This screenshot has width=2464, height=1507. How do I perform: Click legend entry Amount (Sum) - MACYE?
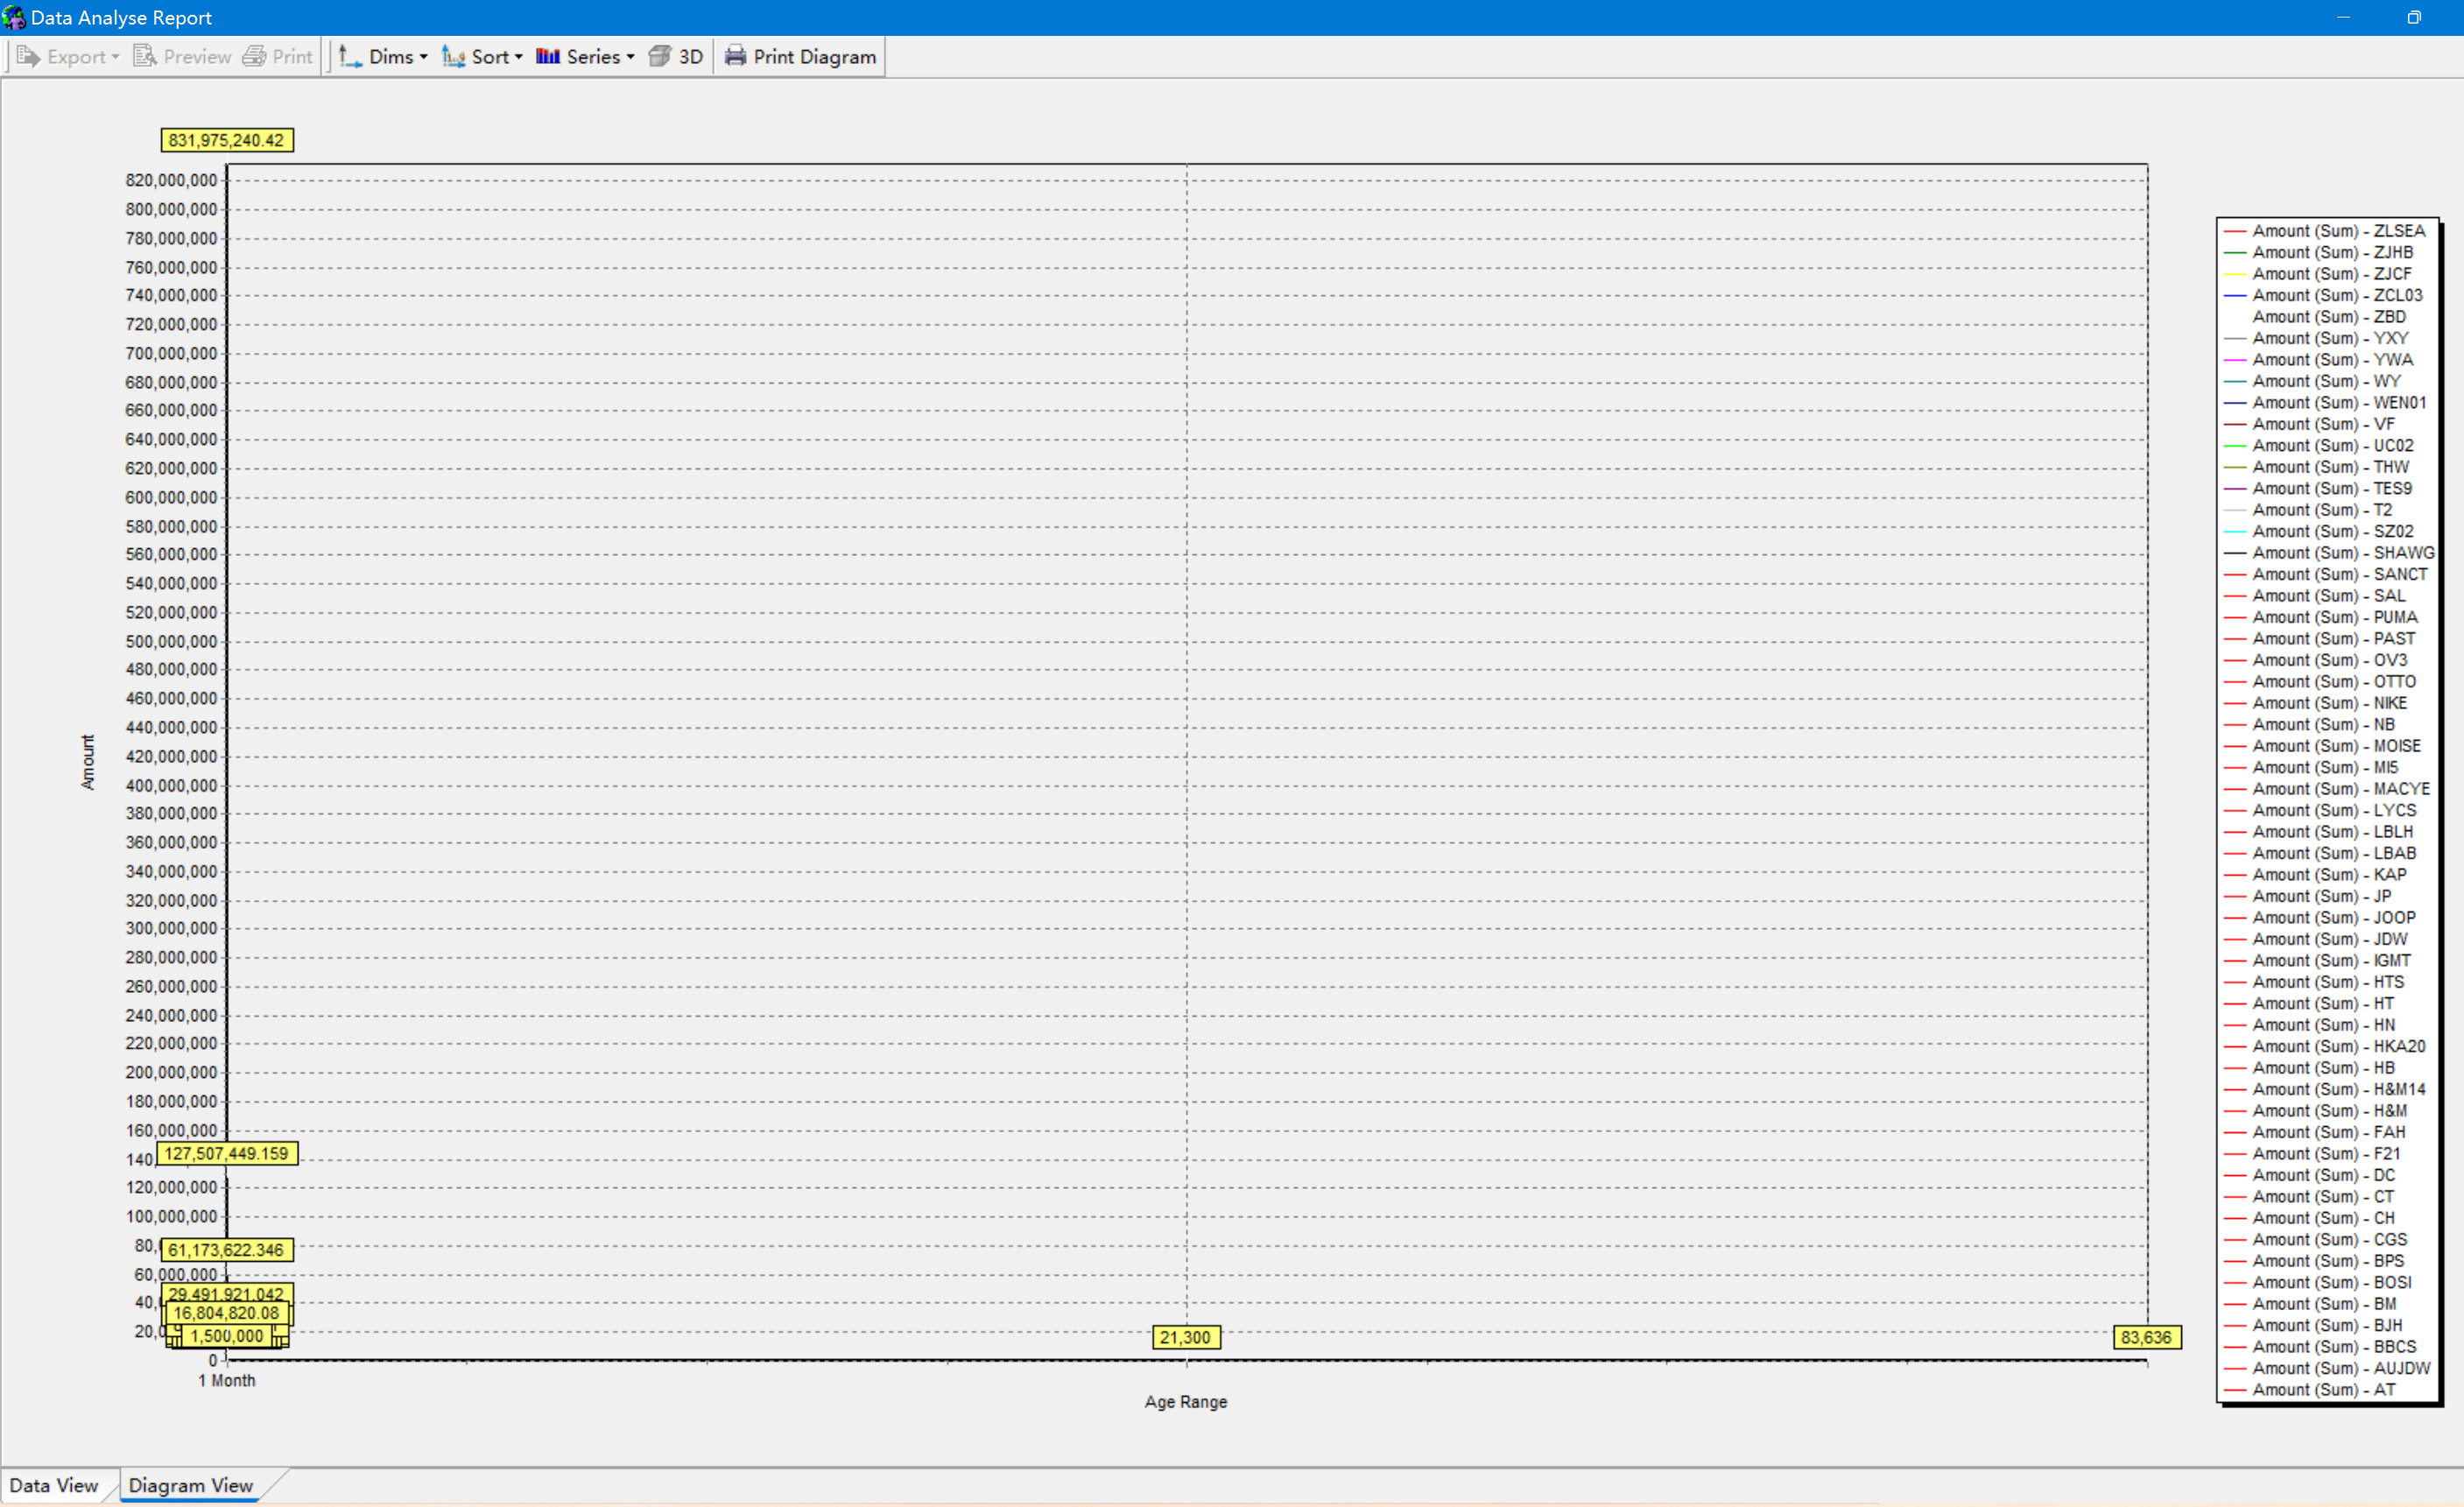tap(2327, 790)
